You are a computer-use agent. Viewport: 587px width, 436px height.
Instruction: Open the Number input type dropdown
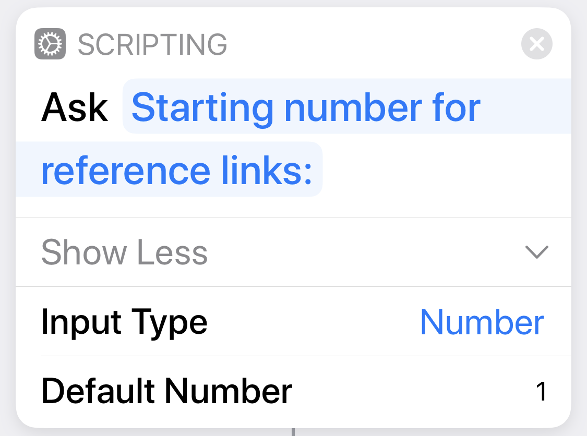pyautogui.click(x=482, y=322)
